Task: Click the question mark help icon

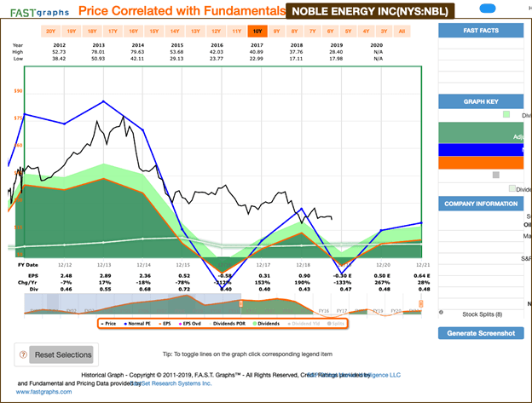Action: (23, 355)
